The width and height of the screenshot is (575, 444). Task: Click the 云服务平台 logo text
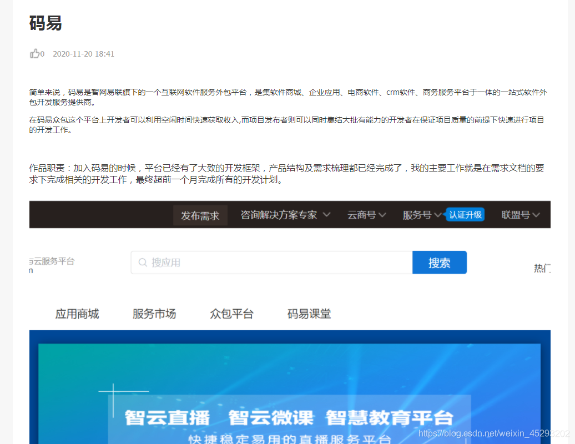[x=52, y=261]
